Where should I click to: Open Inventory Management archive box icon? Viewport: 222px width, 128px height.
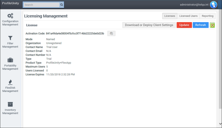click(10, 104)
